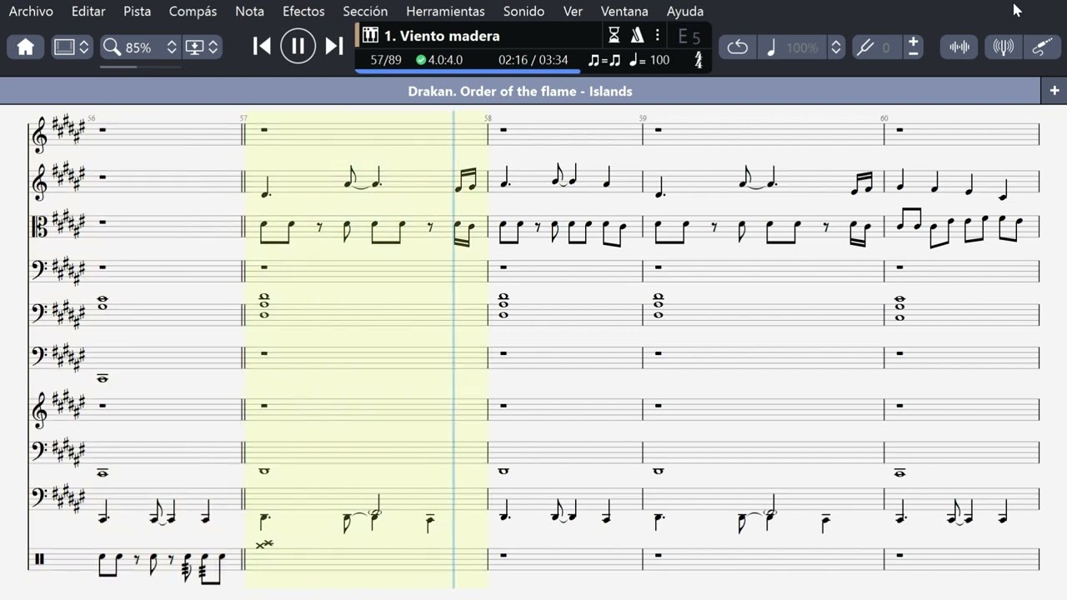Click the piano keyboard track icon
This screenshot has width=1067, height=600.
[x=371, y=36]
